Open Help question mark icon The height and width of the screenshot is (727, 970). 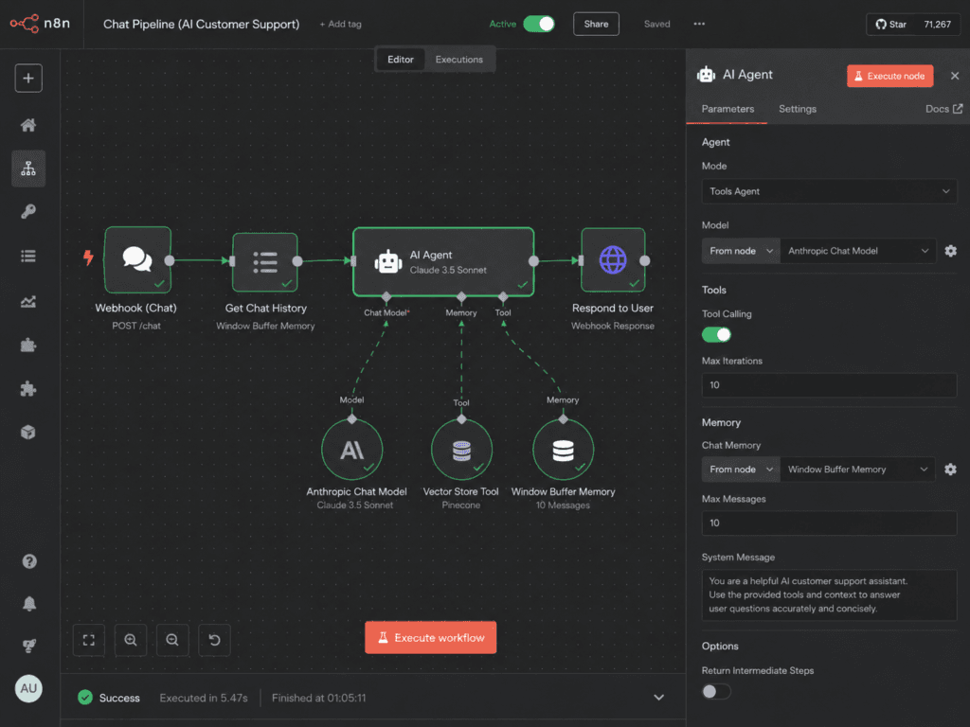[x=29, y=561]
